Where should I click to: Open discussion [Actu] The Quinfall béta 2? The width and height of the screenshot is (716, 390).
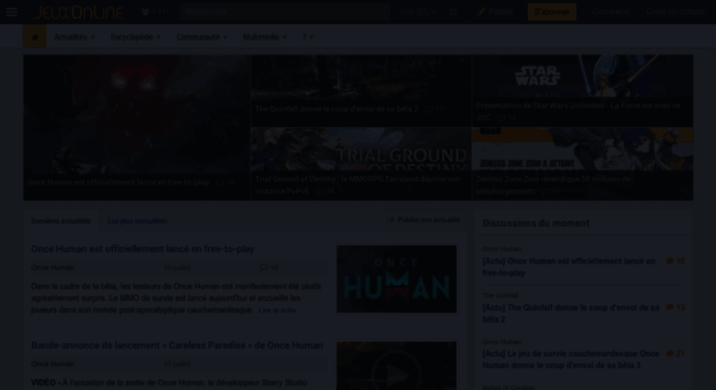(x=570, y=313)
